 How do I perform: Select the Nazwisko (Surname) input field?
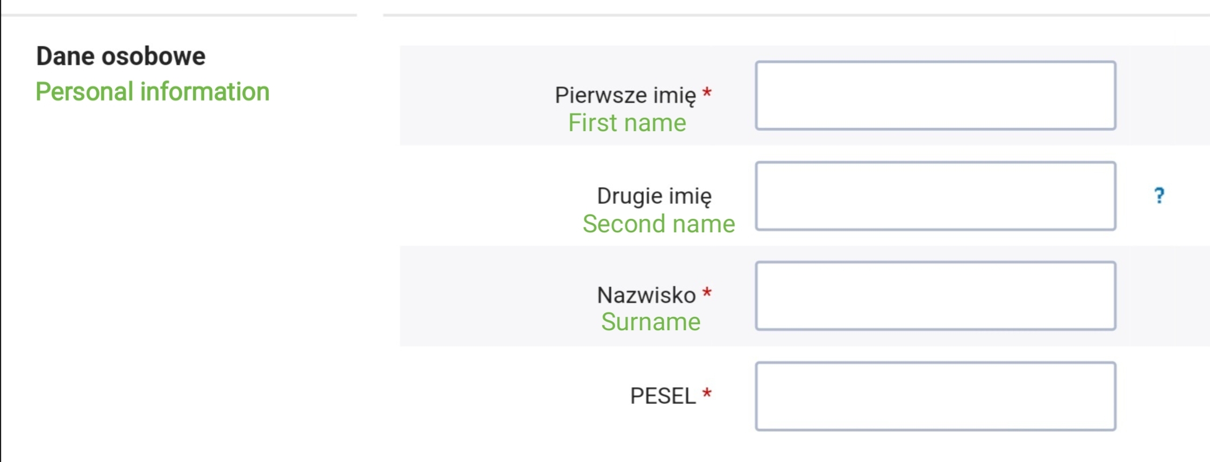click(x=935, y=296)
